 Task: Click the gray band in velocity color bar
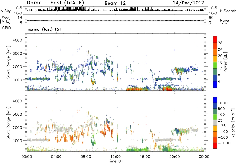coord(215,123)
